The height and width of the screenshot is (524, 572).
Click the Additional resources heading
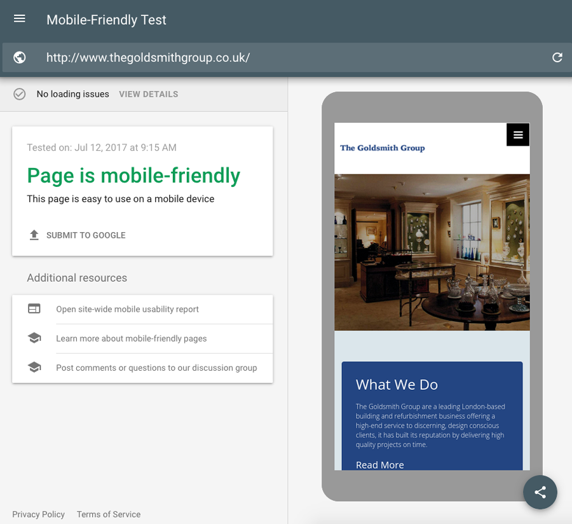(x=77, y=278)
